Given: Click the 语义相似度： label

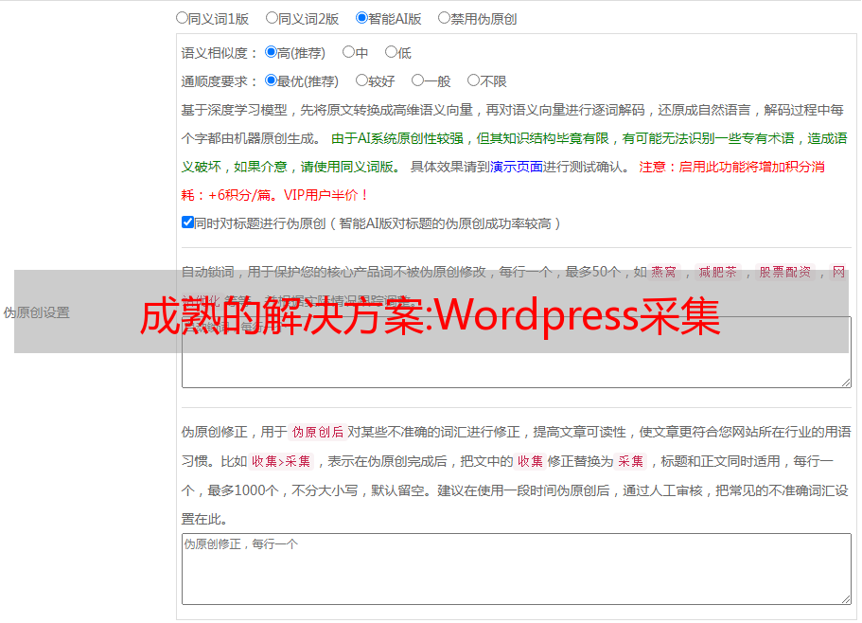Looking at the screenshot, I should [220, 53].
